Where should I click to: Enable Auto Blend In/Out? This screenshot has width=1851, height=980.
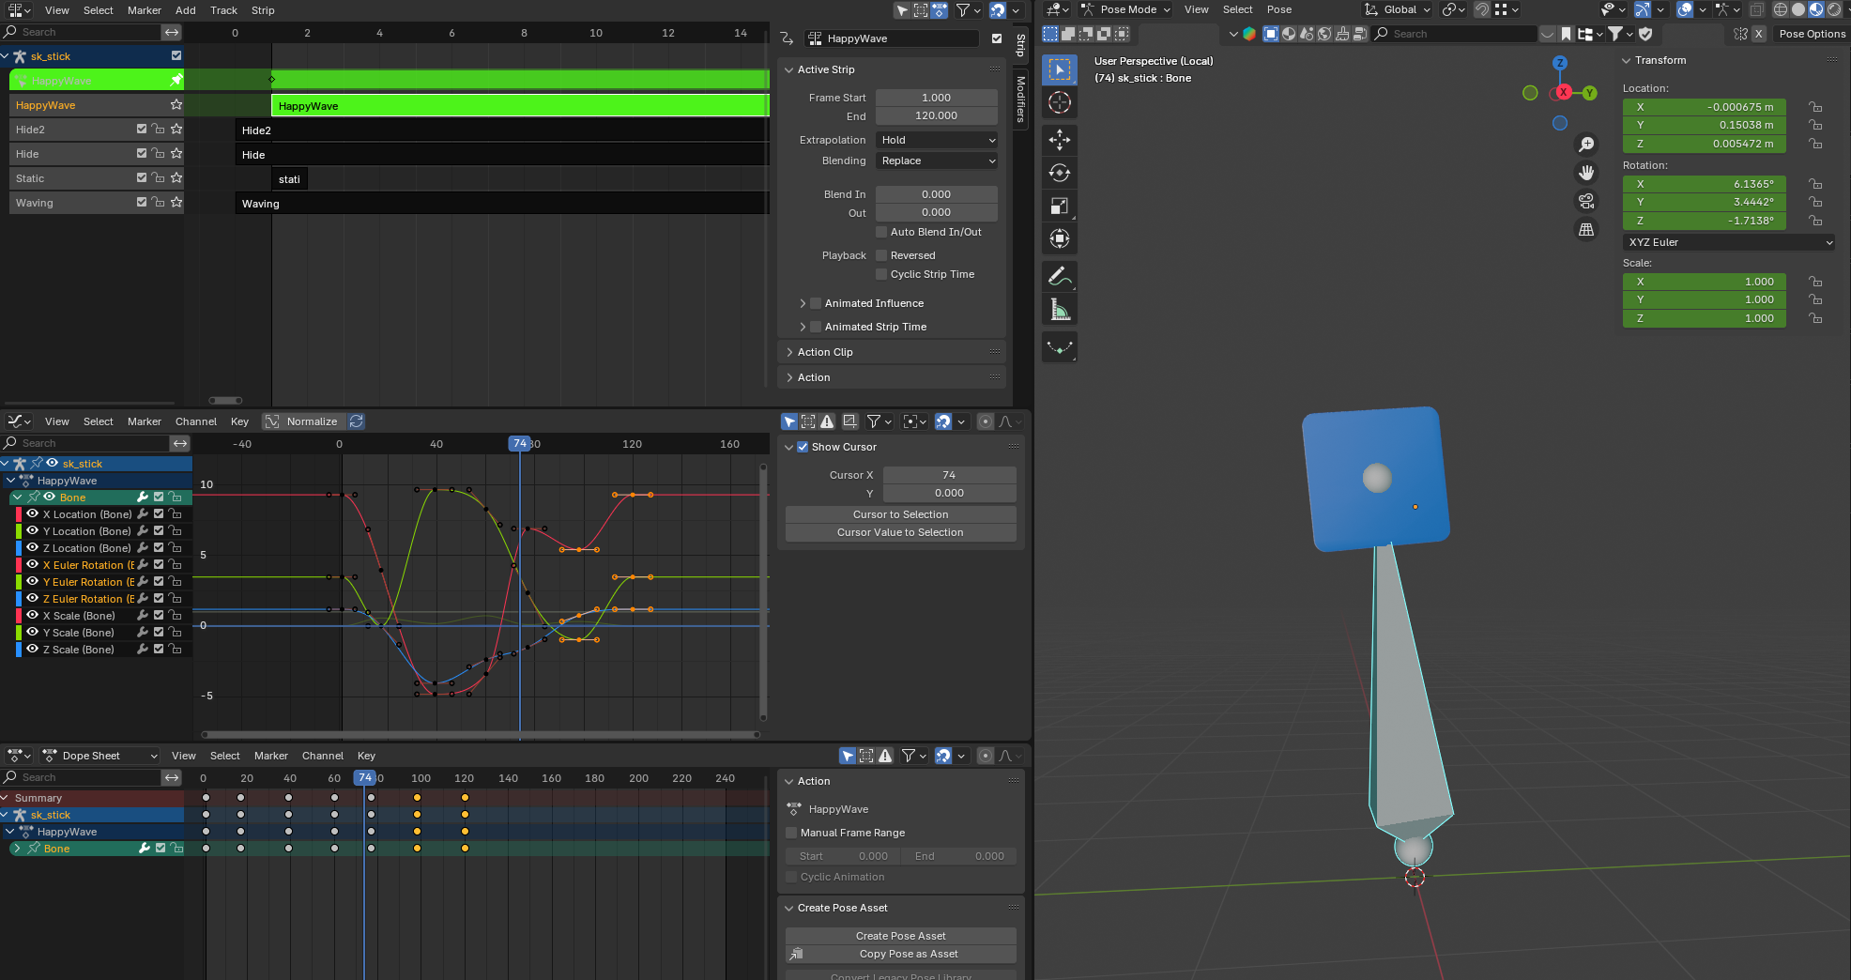click(x=881, y=232)
